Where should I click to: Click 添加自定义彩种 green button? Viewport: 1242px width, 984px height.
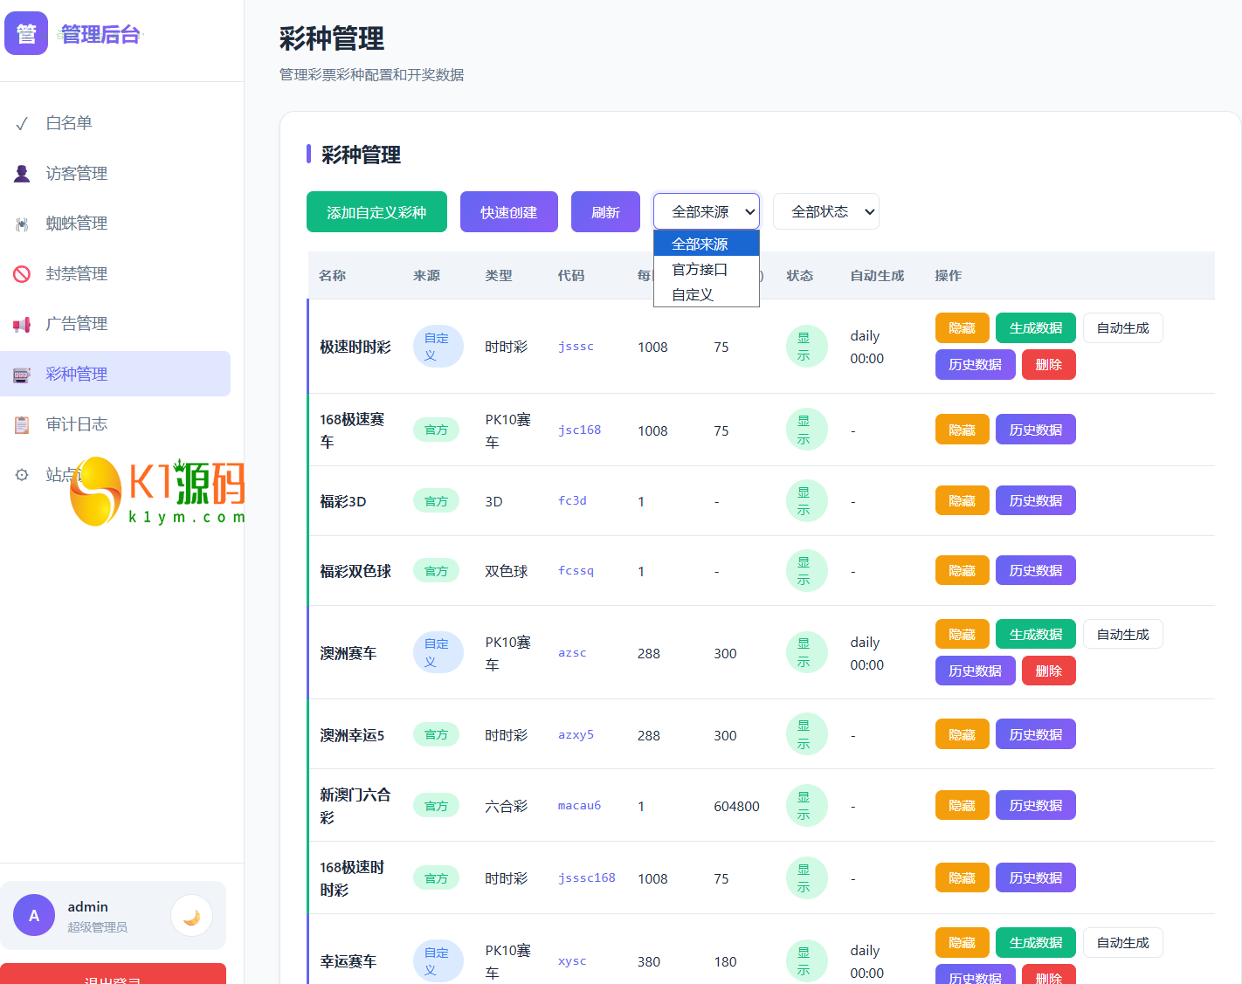point(376,212)
